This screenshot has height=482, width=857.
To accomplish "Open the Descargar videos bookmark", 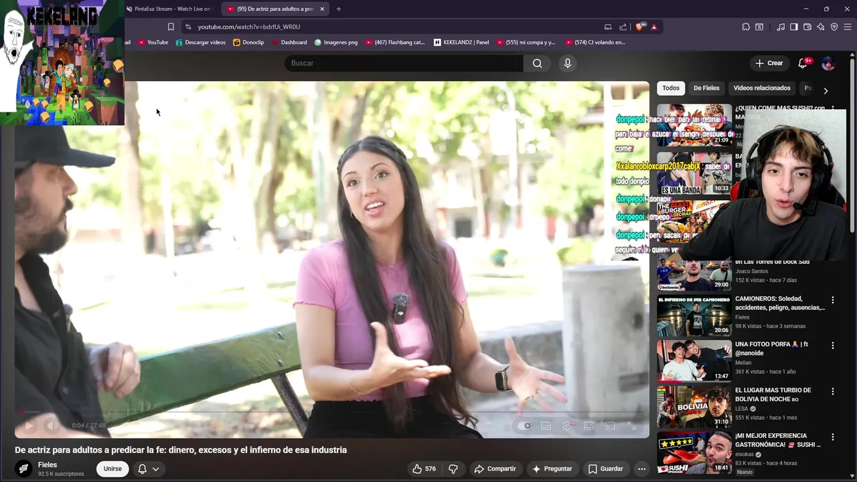I will [x=200, y=42].
